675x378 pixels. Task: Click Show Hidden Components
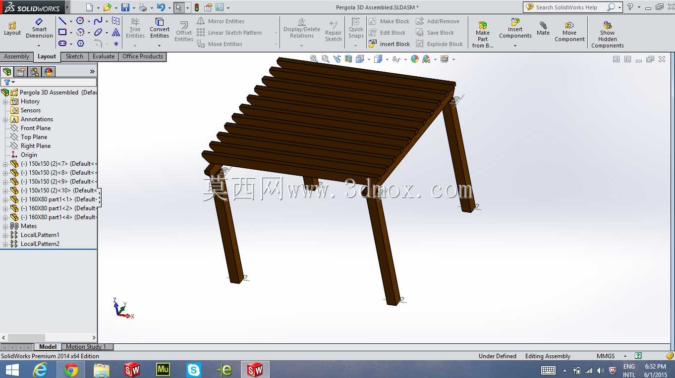coord(608,34)
